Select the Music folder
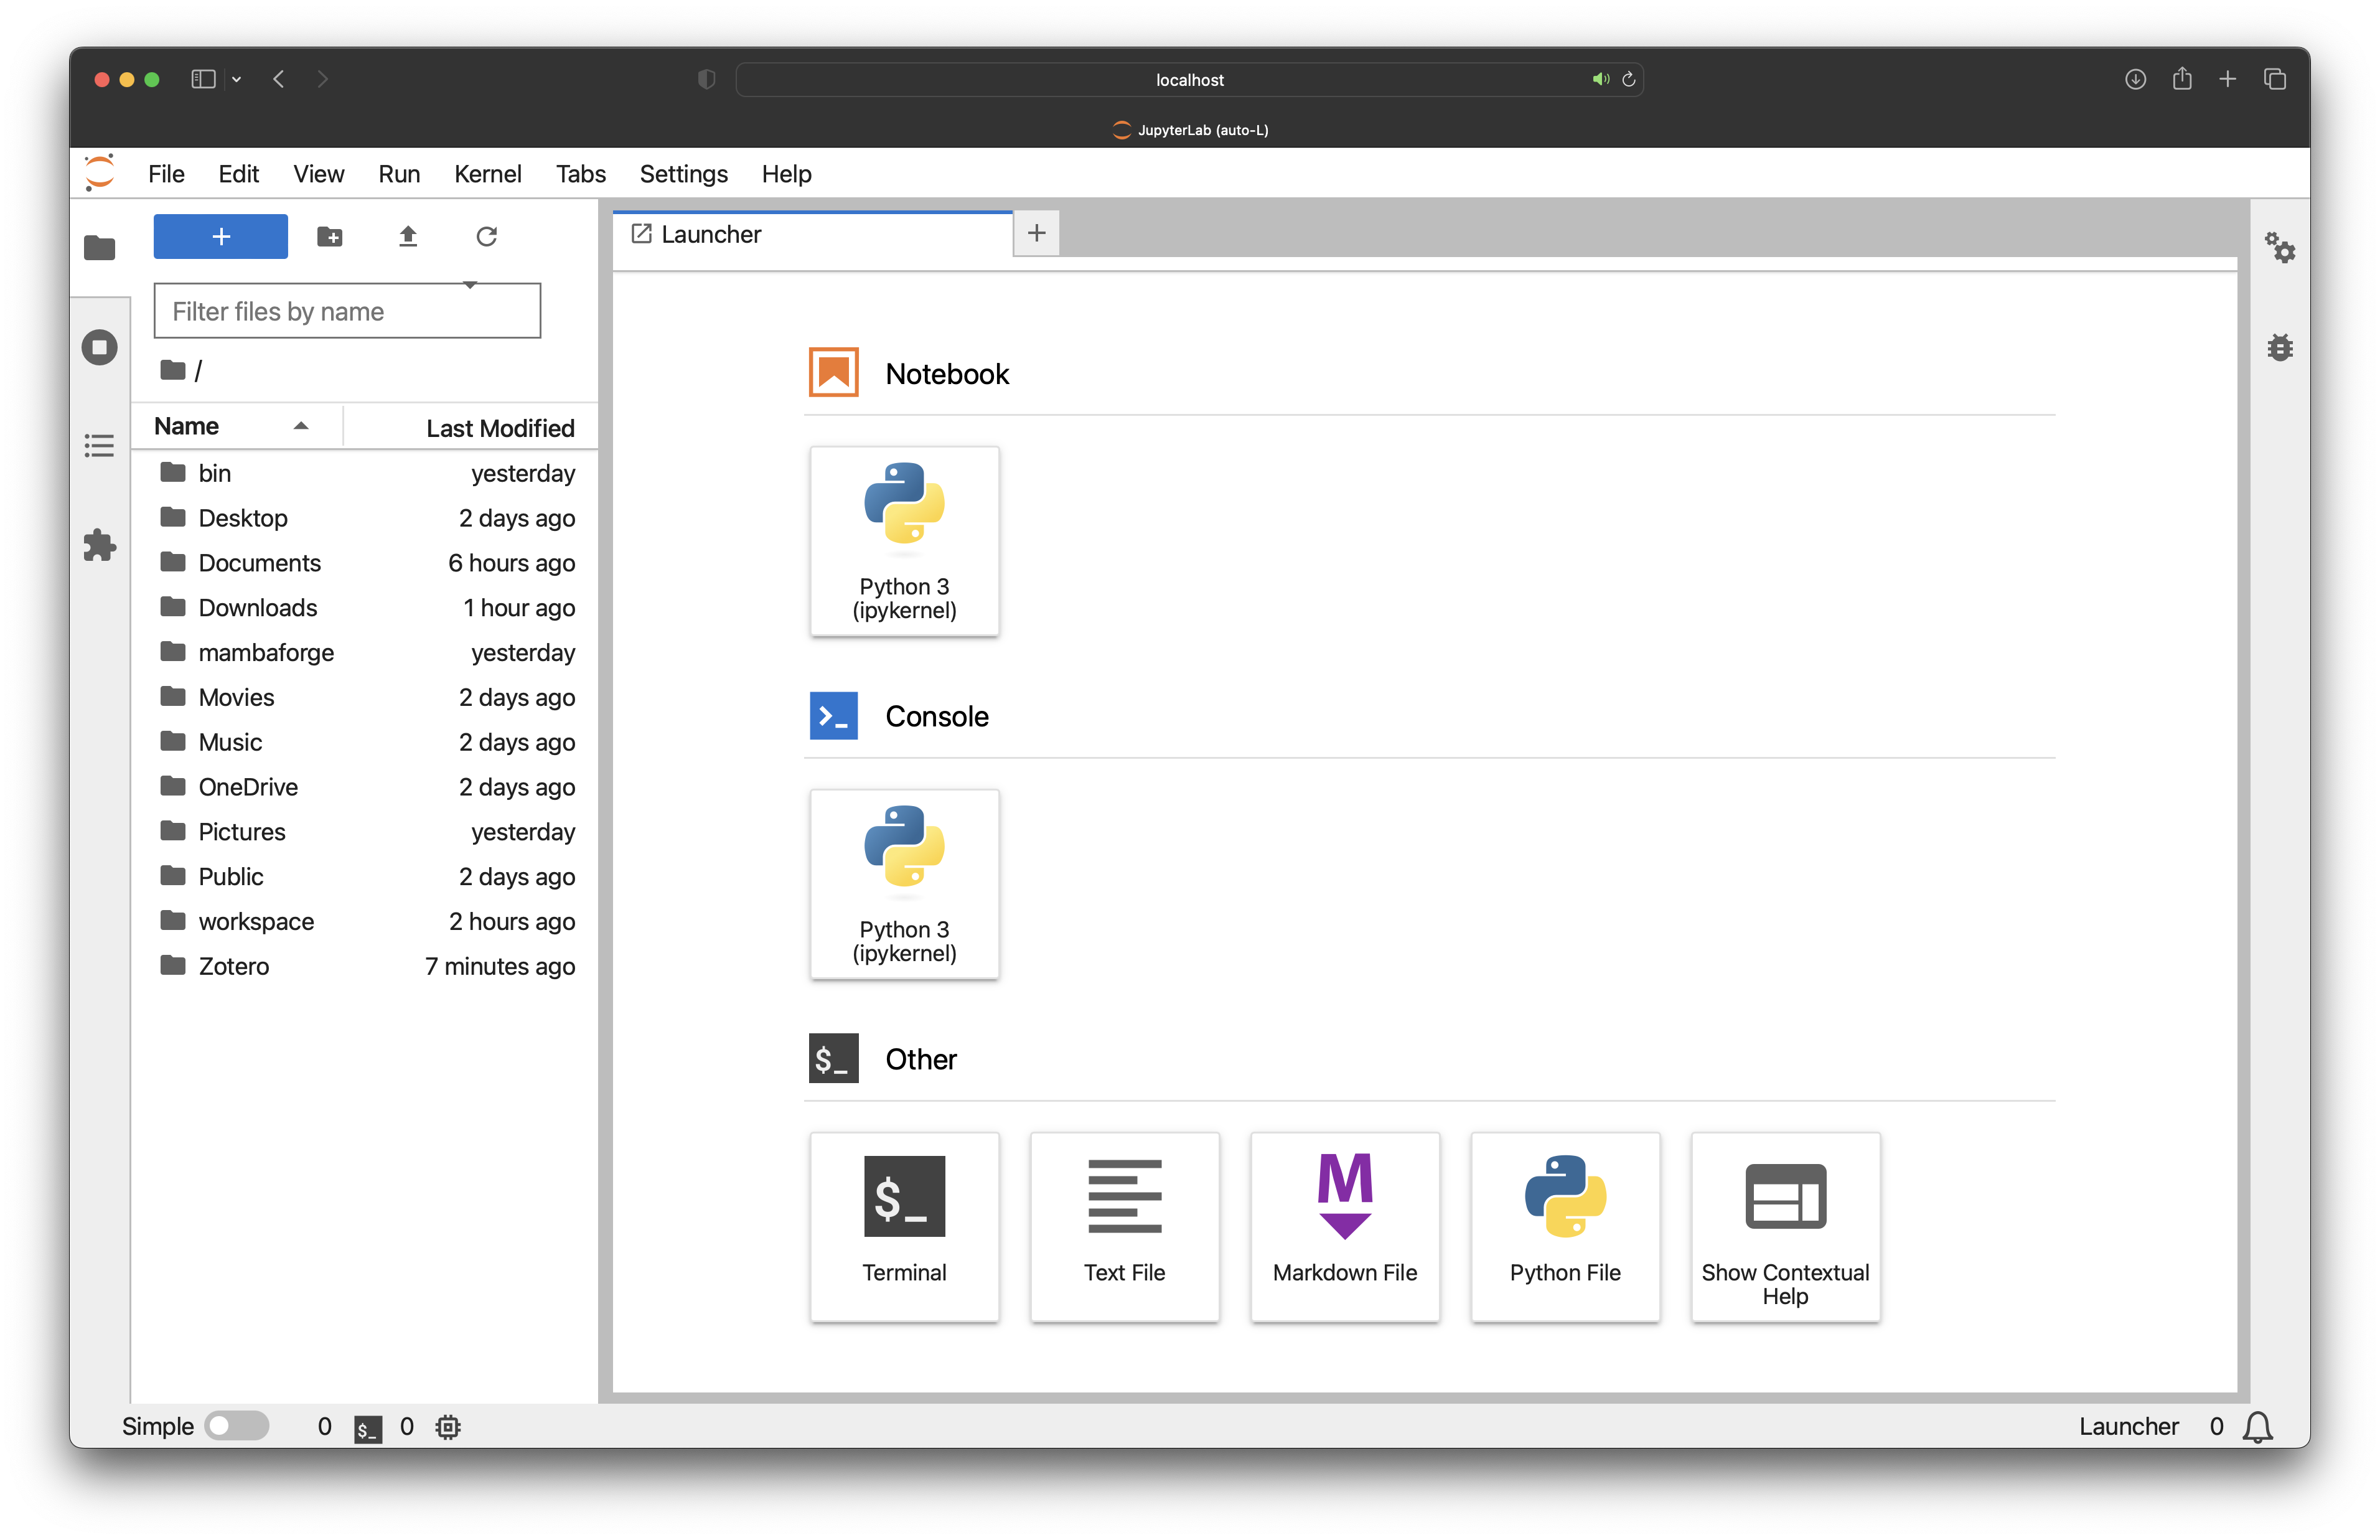This screenshot has width=2380, height=1540. click(366, 742)
